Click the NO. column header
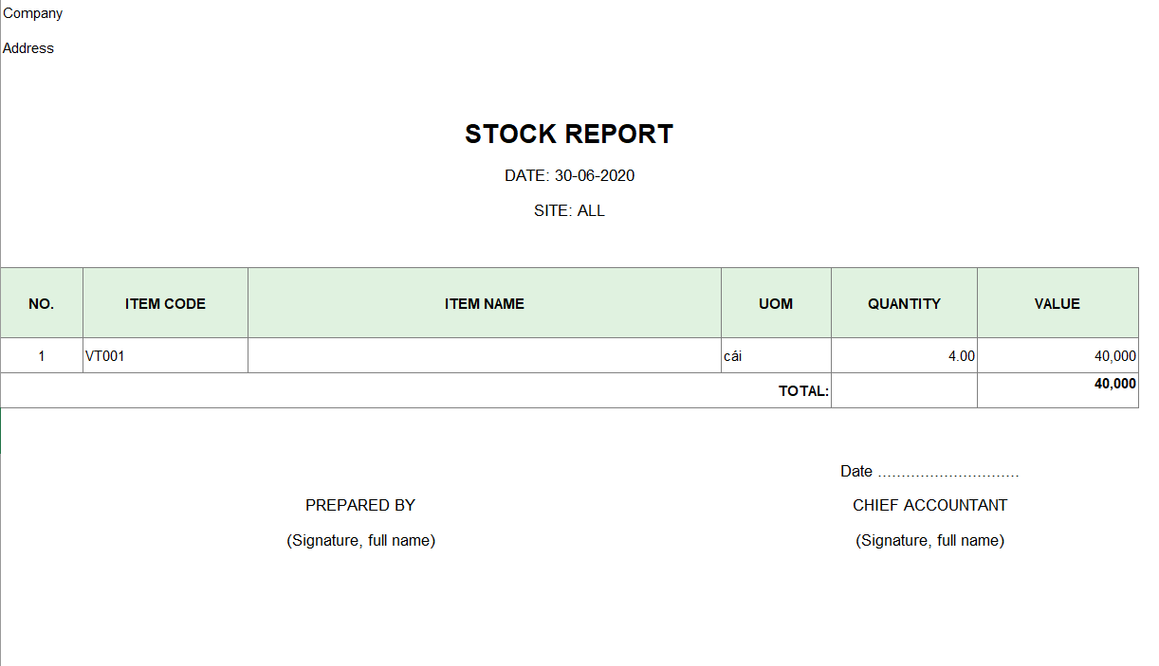 42,303
